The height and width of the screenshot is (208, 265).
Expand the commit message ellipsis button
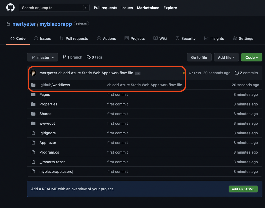138,73
